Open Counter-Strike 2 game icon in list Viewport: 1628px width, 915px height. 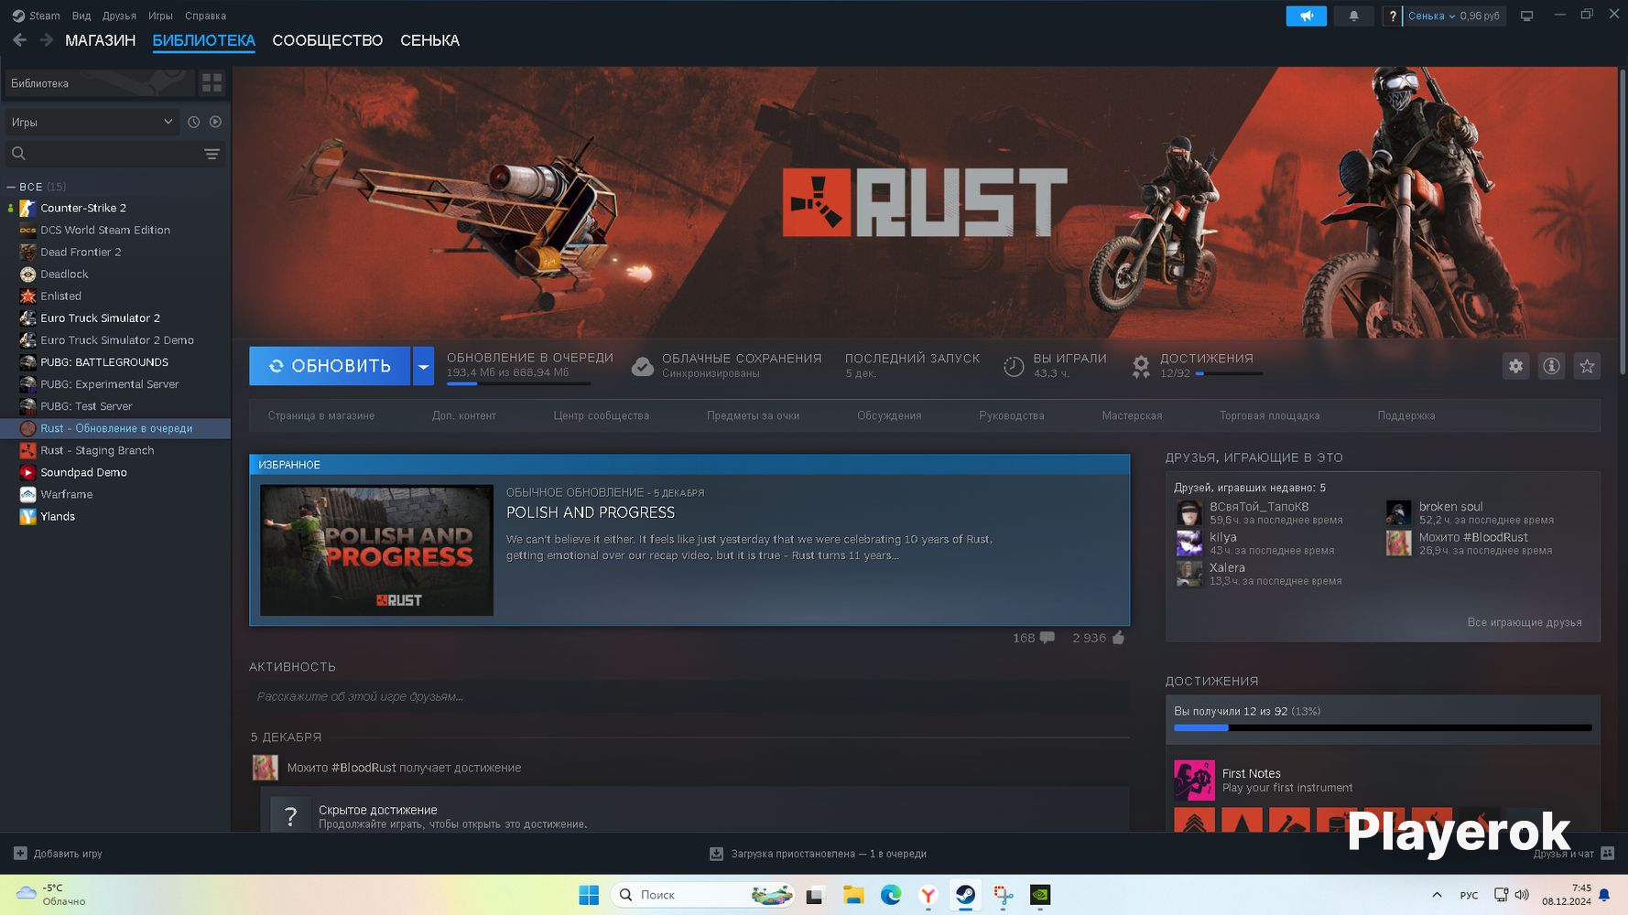[x=27, y=208]
